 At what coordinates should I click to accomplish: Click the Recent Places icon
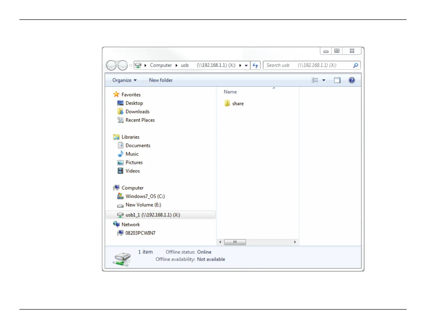click(x=120, y=120)
